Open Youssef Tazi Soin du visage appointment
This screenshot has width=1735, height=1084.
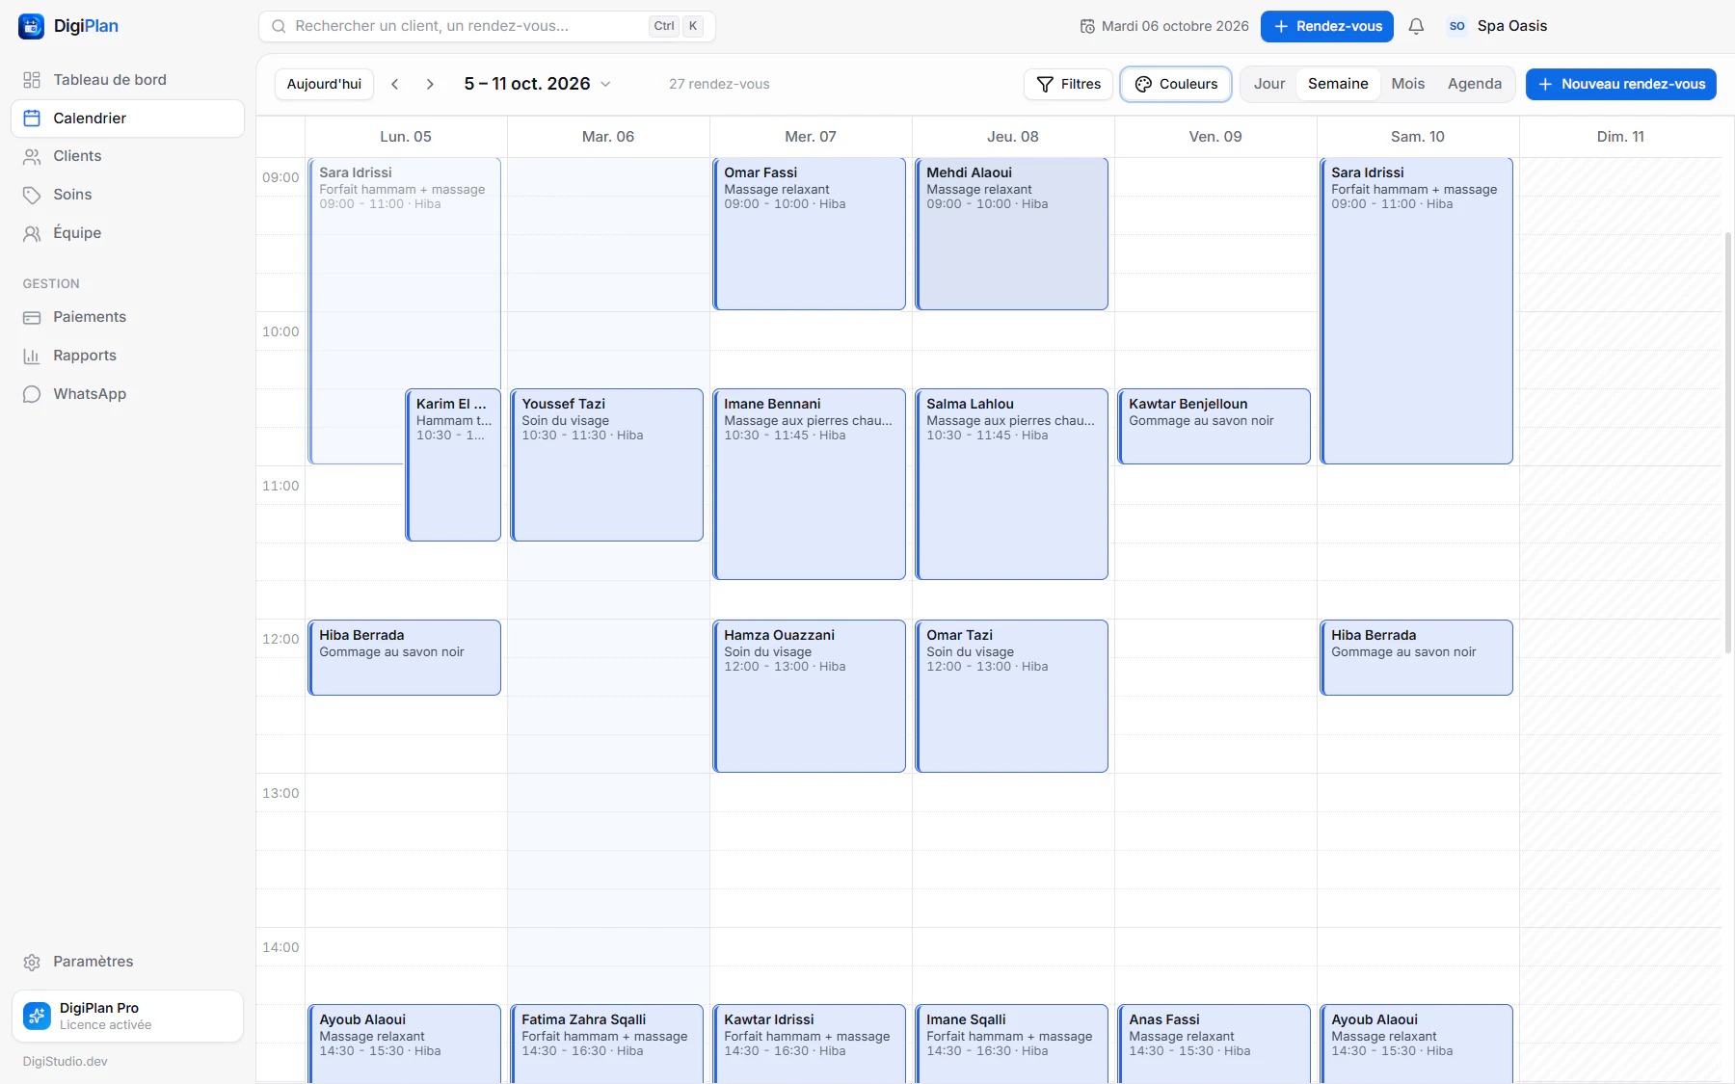pyautogui.click(x=607, y=464)
